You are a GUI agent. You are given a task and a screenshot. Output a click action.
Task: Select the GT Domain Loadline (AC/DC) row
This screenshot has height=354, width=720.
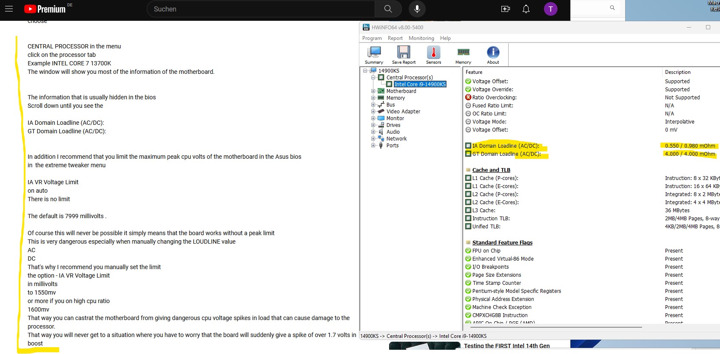(x=592, y=154)
